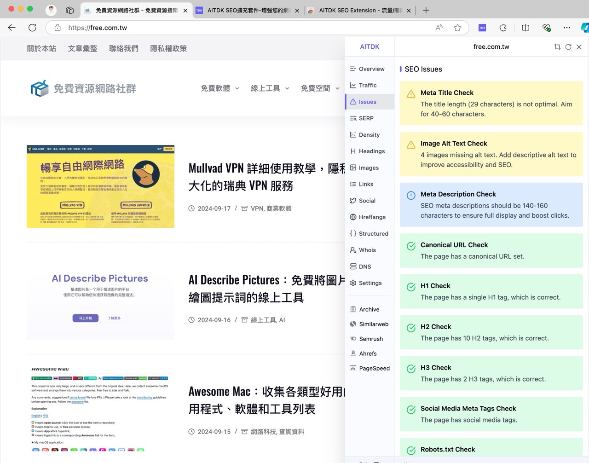Click the 網路科技 category link under Awesome Mac

tap(264, 432)
